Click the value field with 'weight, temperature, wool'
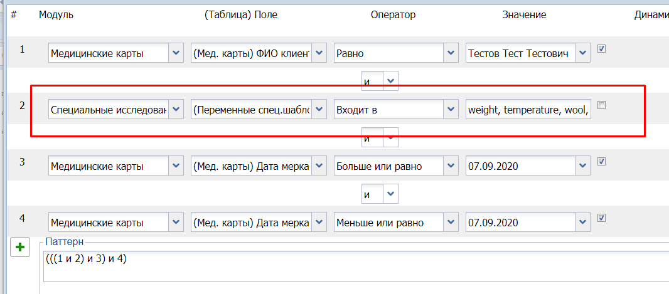 527,110
